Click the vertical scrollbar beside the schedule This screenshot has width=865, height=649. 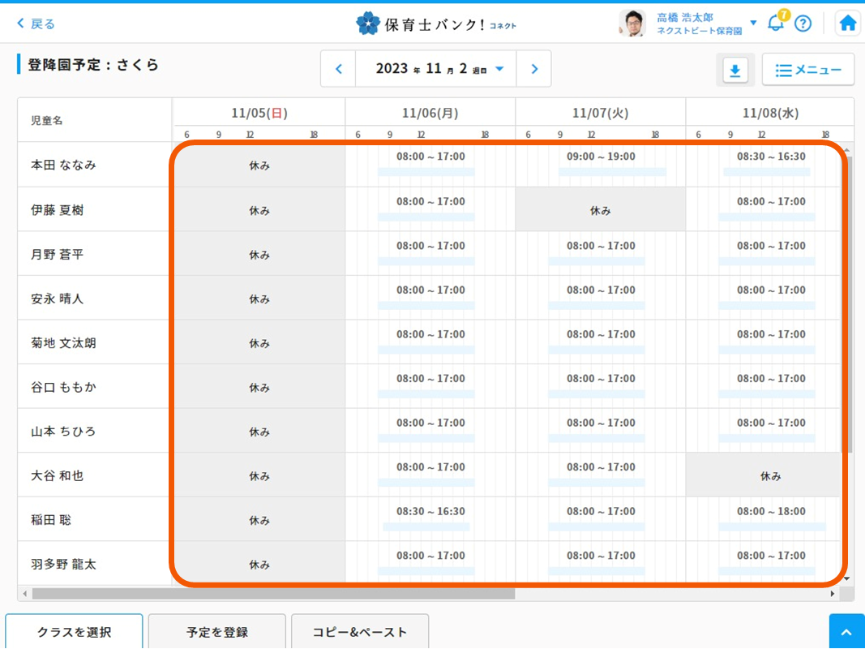pos(847,300)
